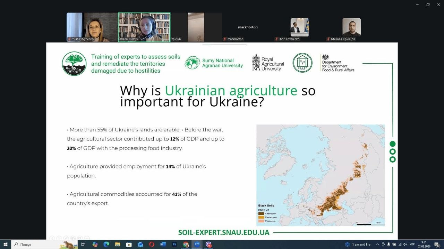The image size is (444, 249).
Task: Open Google Chrome from taskbar
Action: [x=186, y=245]
